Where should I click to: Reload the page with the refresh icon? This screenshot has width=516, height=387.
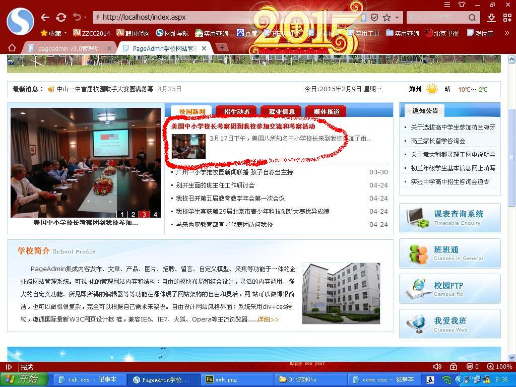tap(61, 17)
